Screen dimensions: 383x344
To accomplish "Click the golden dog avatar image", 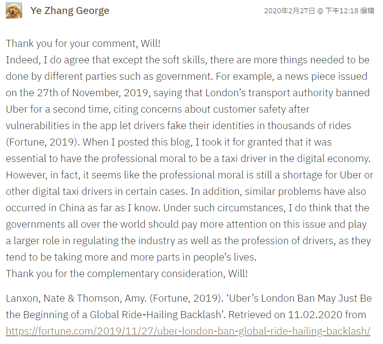I will [14, 11].
